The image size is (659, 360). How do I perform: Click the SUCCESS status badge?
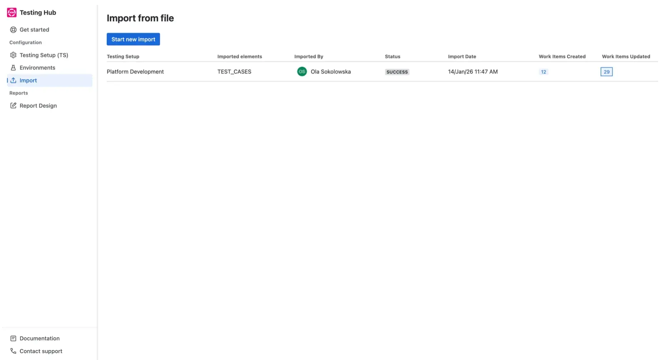(x=397, y=72)
